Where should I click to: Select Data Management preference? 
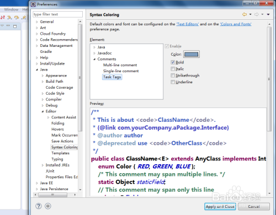pos(56,46)
